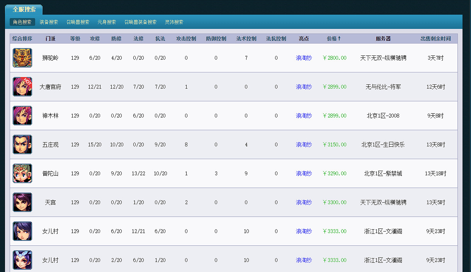Click 浪淘纱 link in the 狮驼岭 row
This screenshot has width=471, height=272.
(303, 58)
